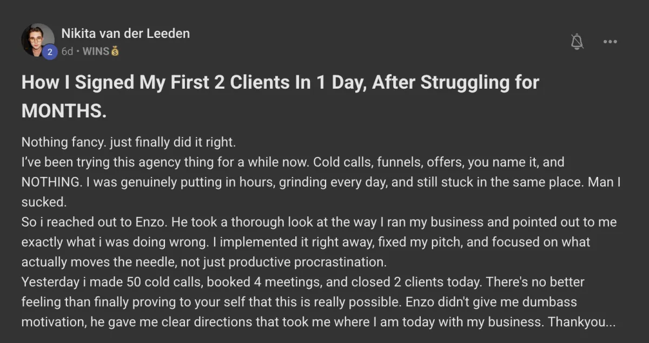The height and width of the screenshot is (343, 649).
Task: Click the level 2 badge on avatar
Action: coord(50,52)
